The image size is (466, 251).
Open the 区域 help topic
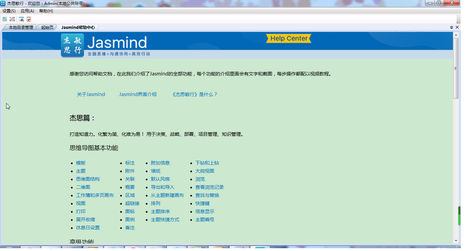pos(130,195)
